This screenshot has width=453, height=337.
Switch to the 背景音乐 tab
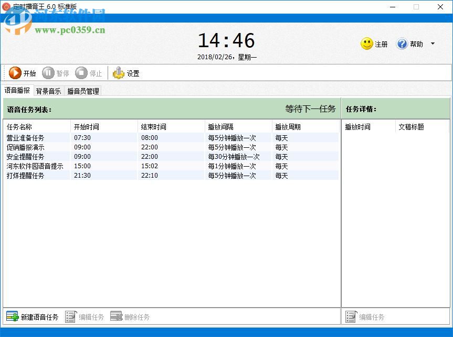48,90
